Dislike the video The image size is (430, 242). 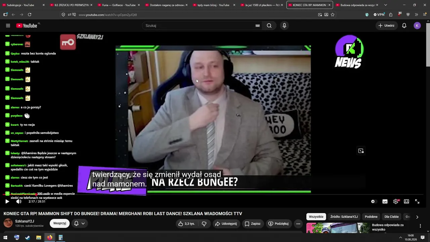204,224
